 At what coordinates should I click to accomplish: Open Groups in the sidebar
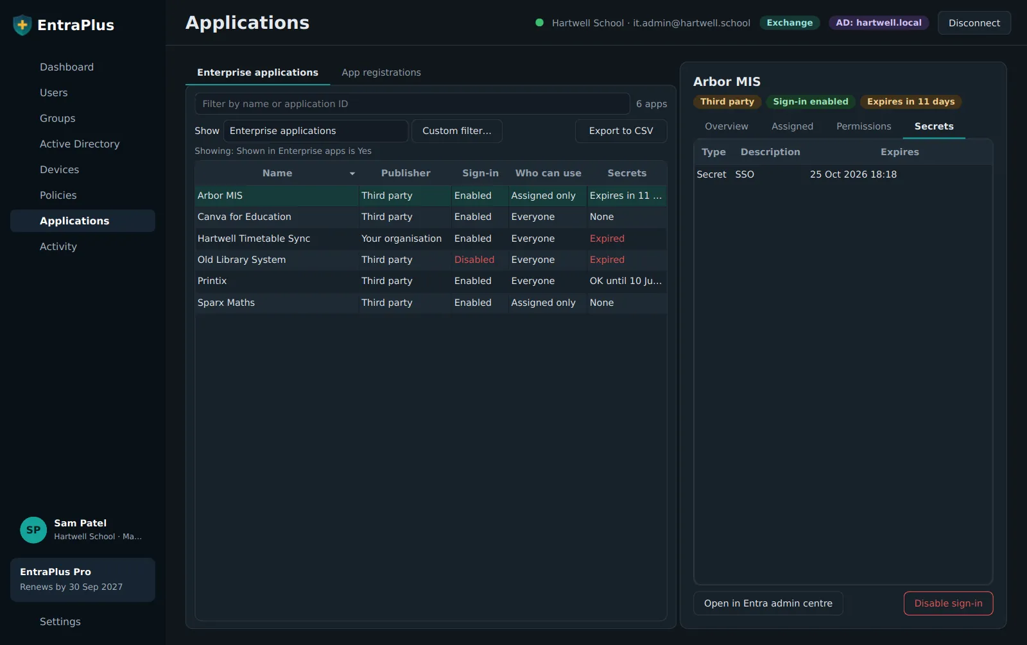tap(83, 118)
